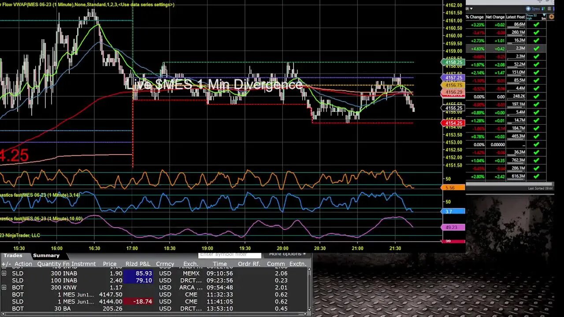Expand the BOT 300 KNW trade row
564x317 pixels.
coord(4,288)
